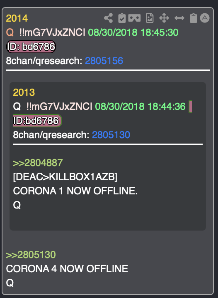This screenshot has width=218, height=298.
Task: Click the horizontal double-arrow icon
Action: click(179, 18)
